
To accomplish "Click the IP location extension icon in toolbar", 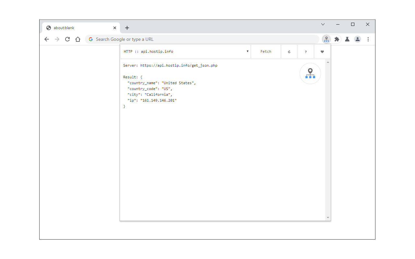I will [x=326, y=39].
